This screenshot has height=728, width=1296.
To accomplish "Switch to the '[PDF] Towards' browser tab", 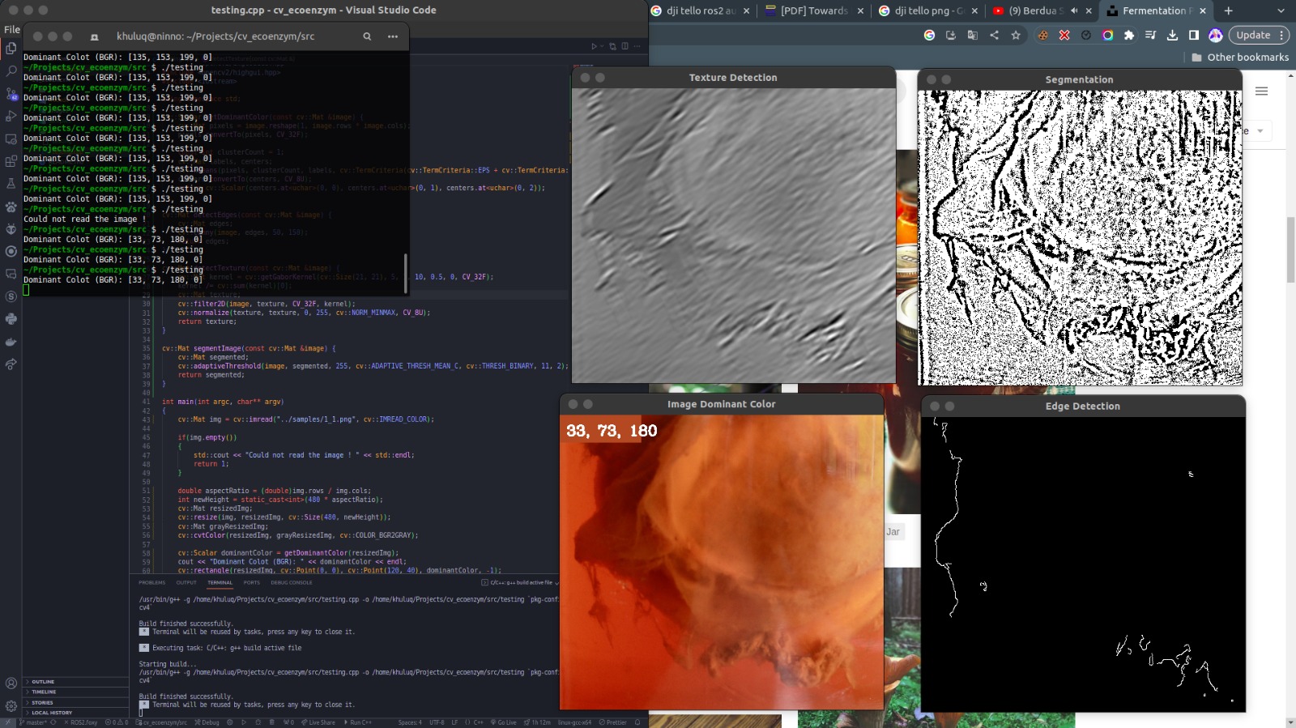I will (813, 11).
